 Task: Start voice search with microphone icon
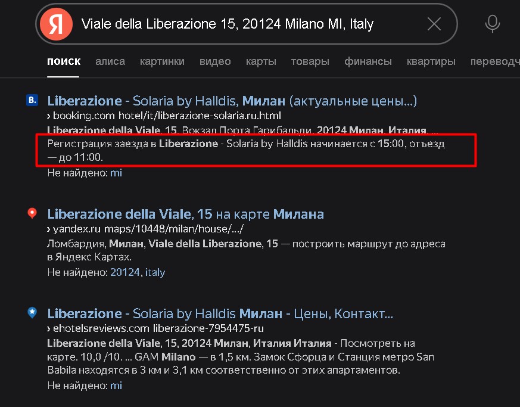492,24
